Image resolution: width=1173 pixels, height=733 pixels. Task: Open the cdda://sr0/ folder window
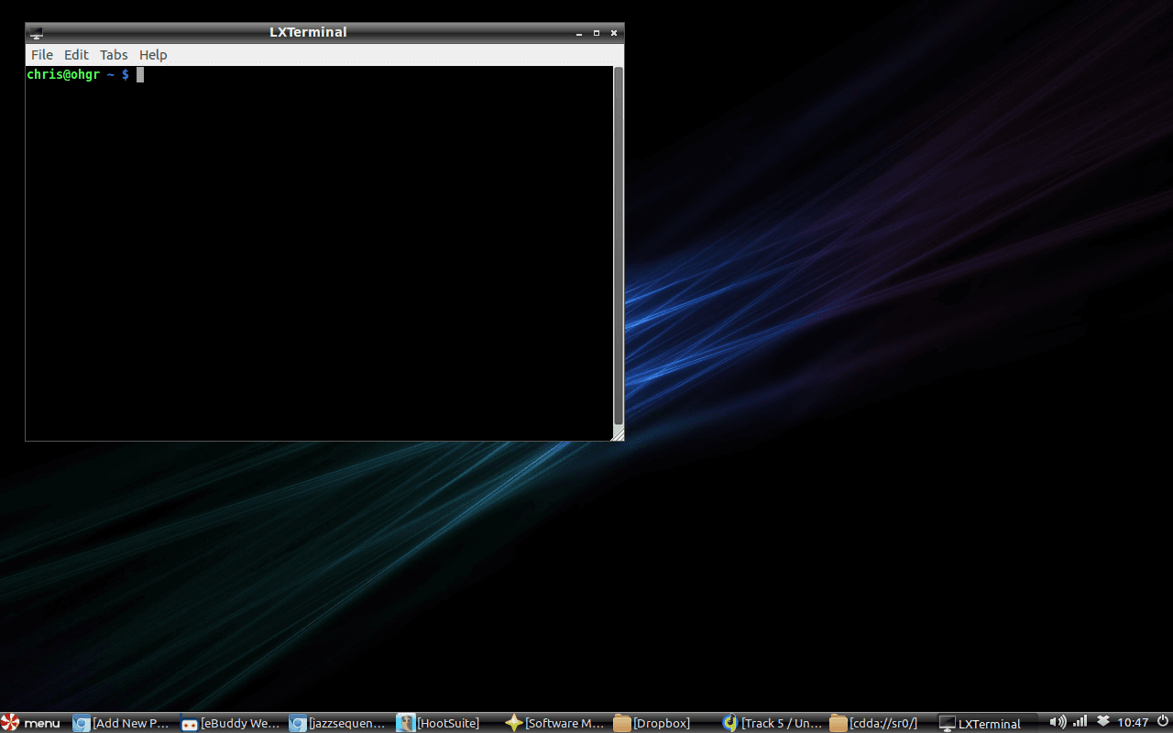[873, 723]
